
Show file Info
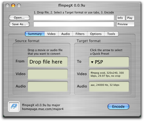[121, 18]
